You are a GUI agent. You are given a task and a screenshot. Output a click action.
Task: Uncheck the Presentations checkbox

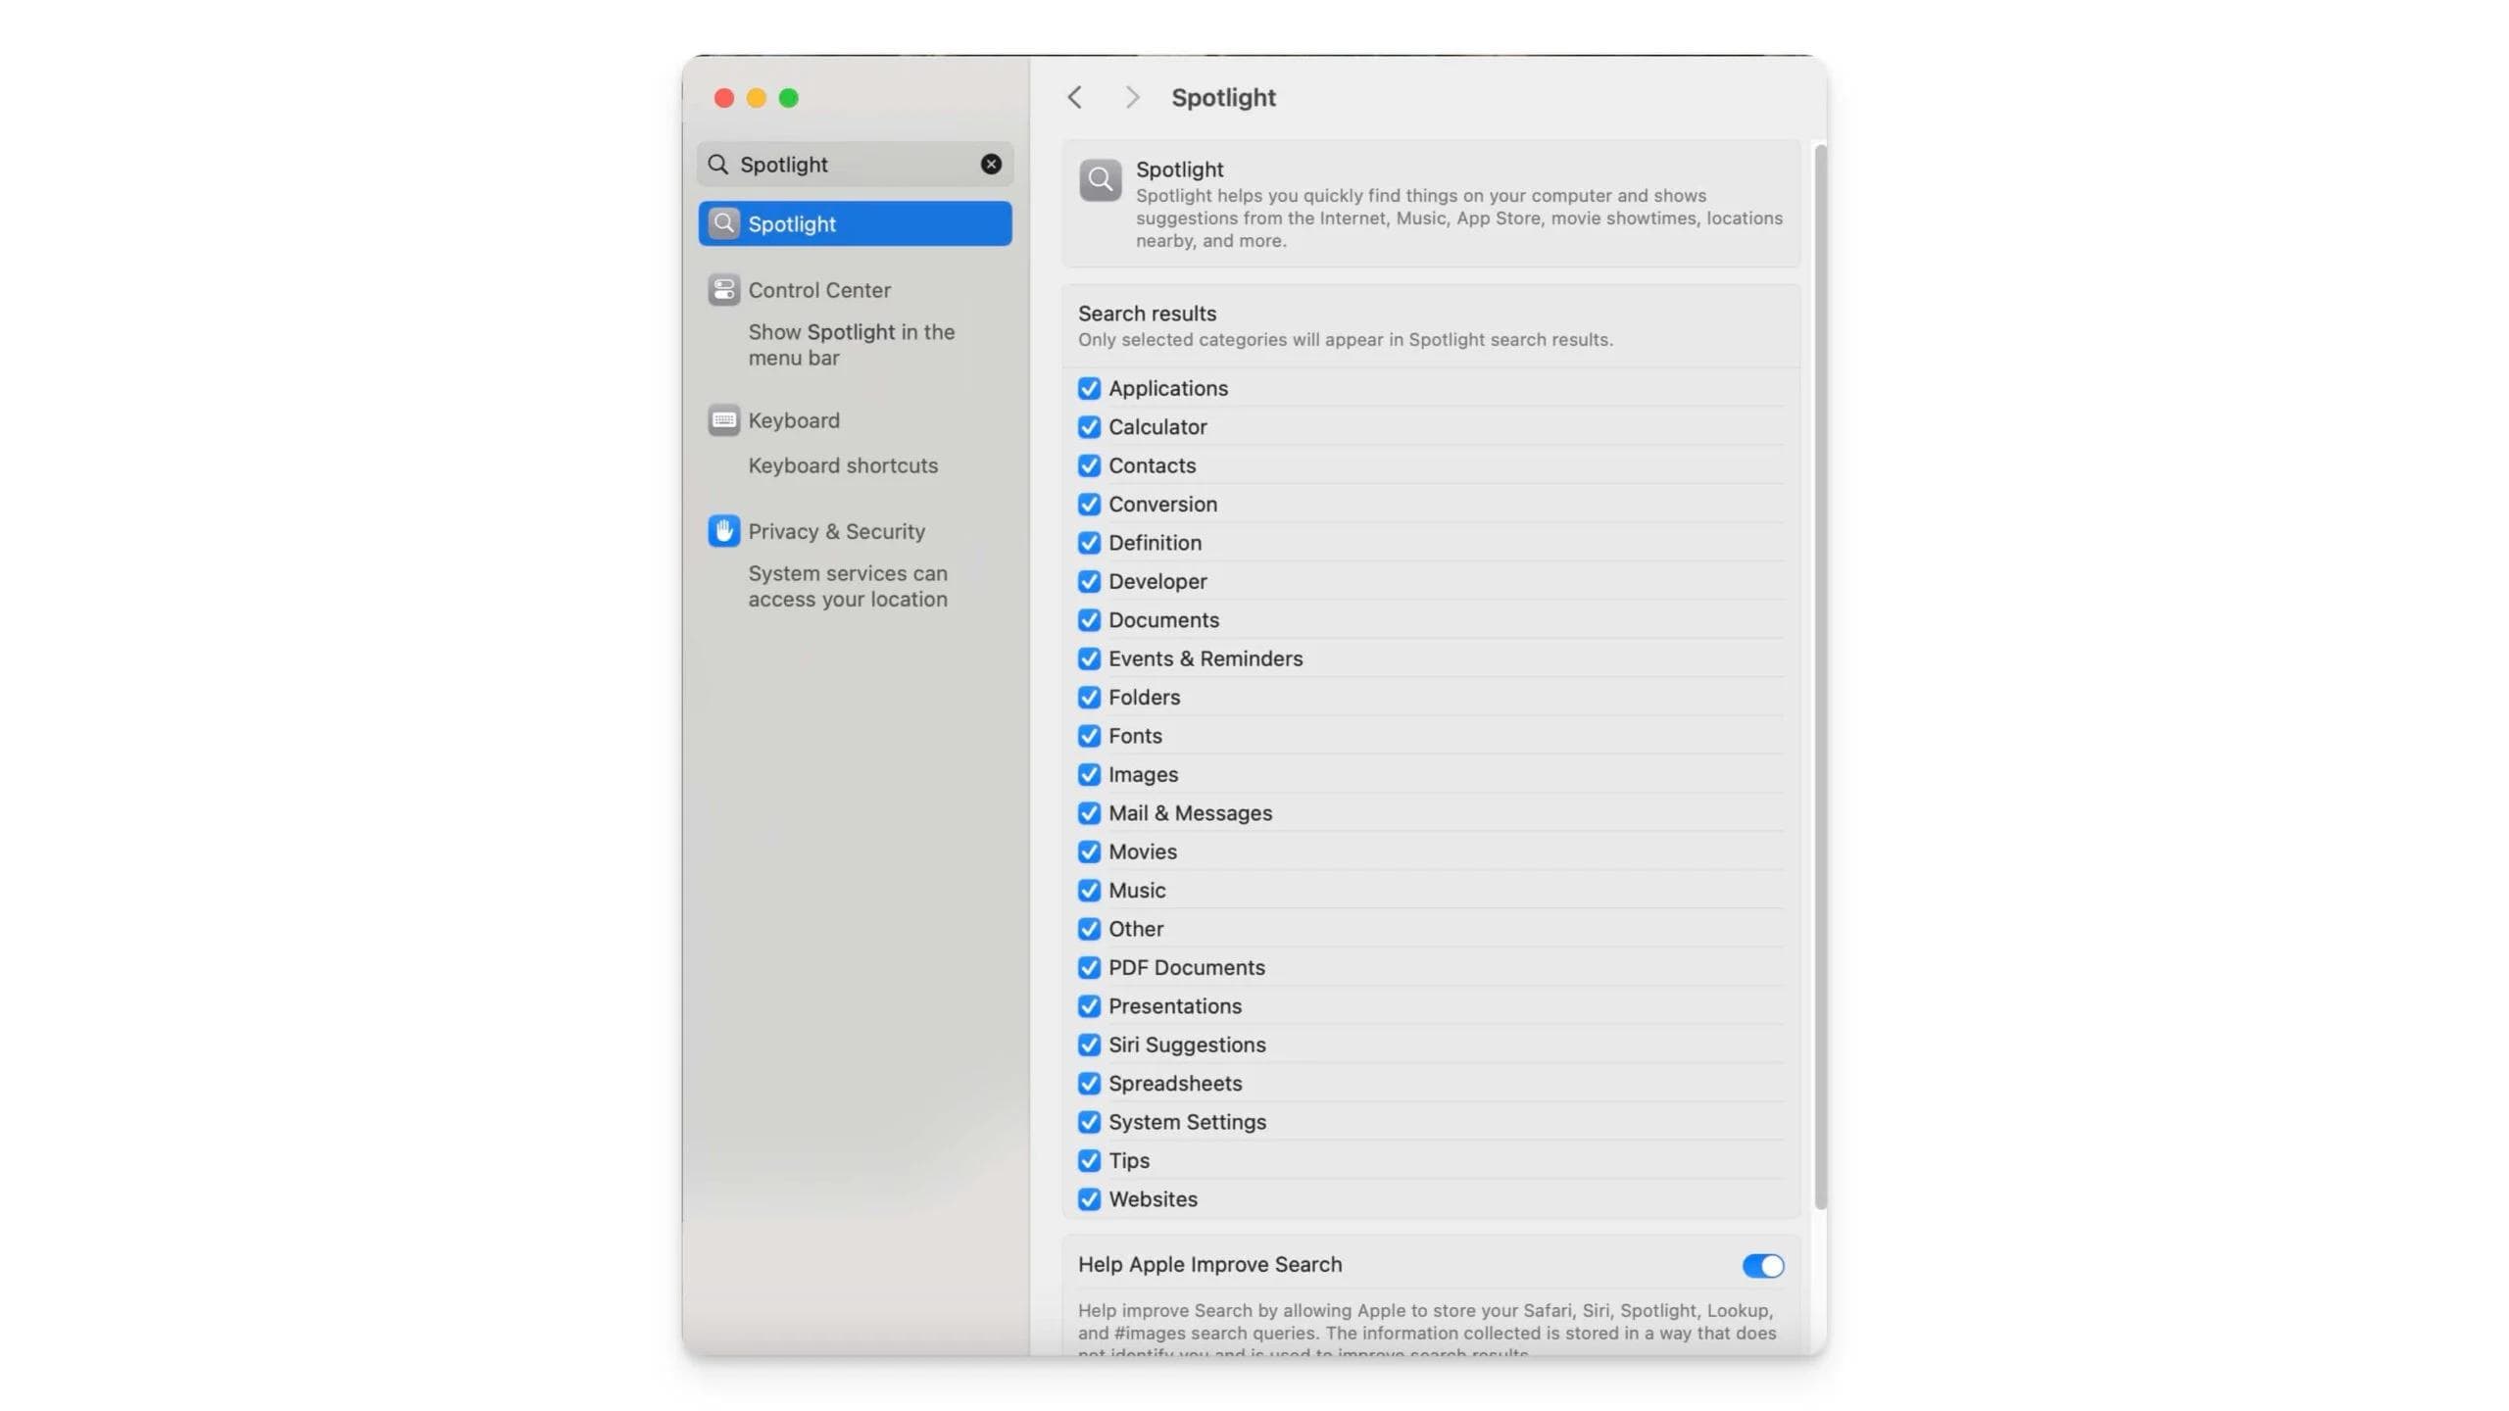[x=1089, y=1006]
